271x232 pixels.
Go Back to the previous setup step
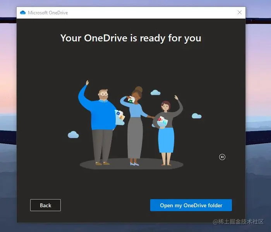[45, 205]
